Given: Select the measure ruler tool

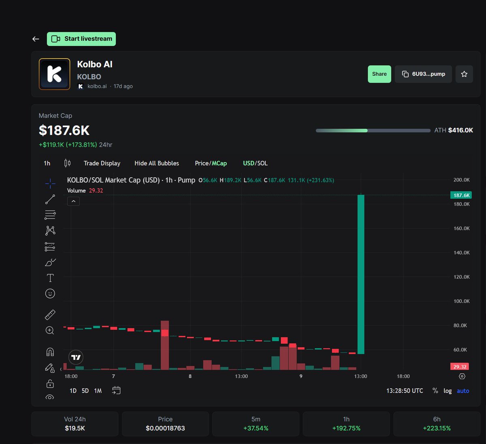Looking at the screenshot, I should click(x=50, y=314).
